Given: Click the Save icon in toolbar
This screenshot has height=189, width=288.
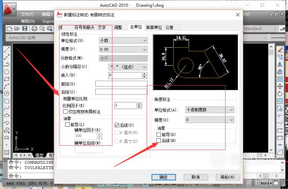Looking at the screenshot, I should click(25, 29).
